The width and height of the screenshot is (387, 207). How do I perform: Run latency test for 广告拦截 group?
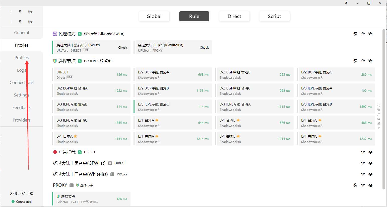click(363, 152)
